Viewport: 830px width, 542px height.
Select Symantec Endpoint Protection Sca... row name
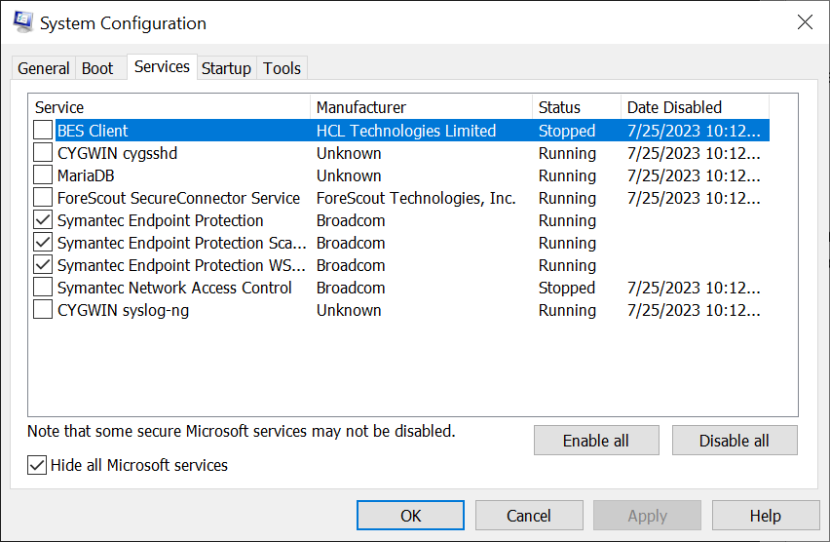(x=182, y=243)
